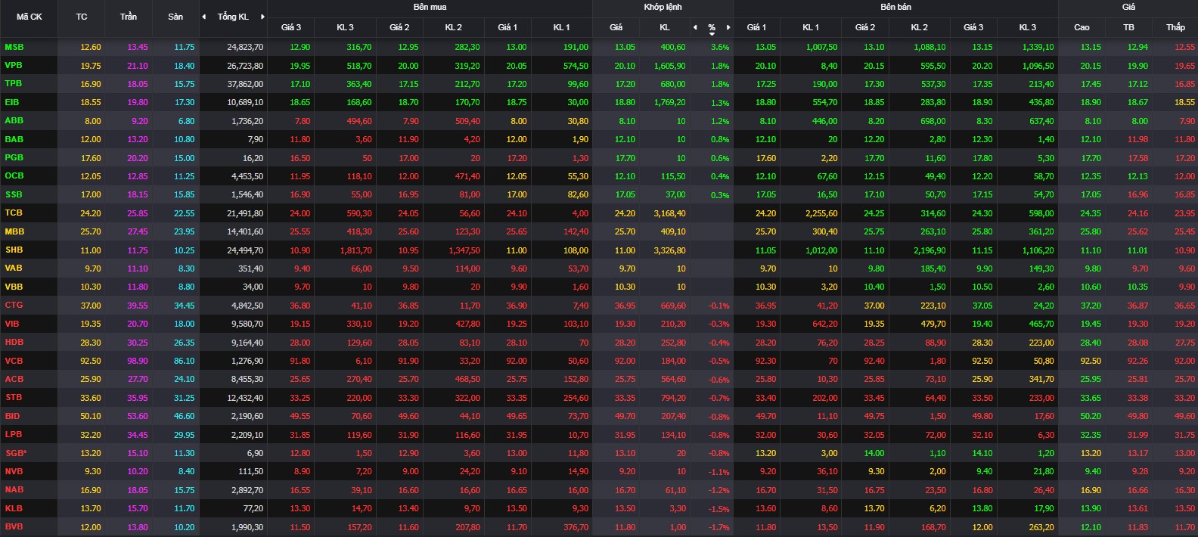
Task: Sort by the TC reference price header
Action: coord(82,17)
